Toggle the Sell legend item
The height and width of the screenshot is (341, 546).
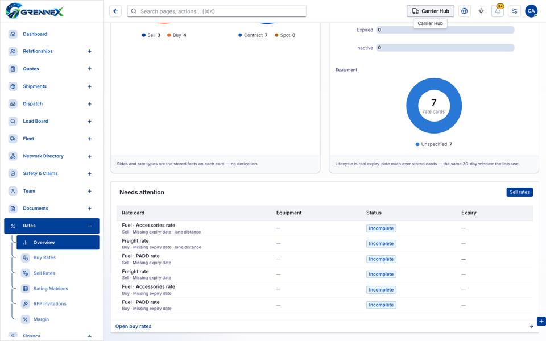[151, 35]
